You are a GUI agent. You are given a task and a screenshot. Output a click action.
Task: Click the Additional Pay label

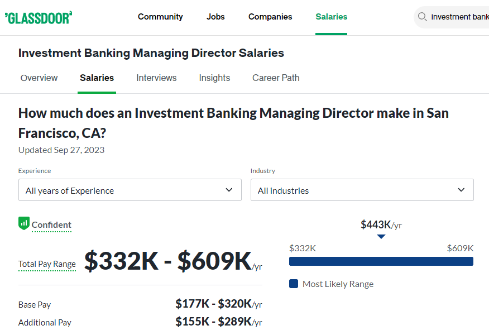45,323
